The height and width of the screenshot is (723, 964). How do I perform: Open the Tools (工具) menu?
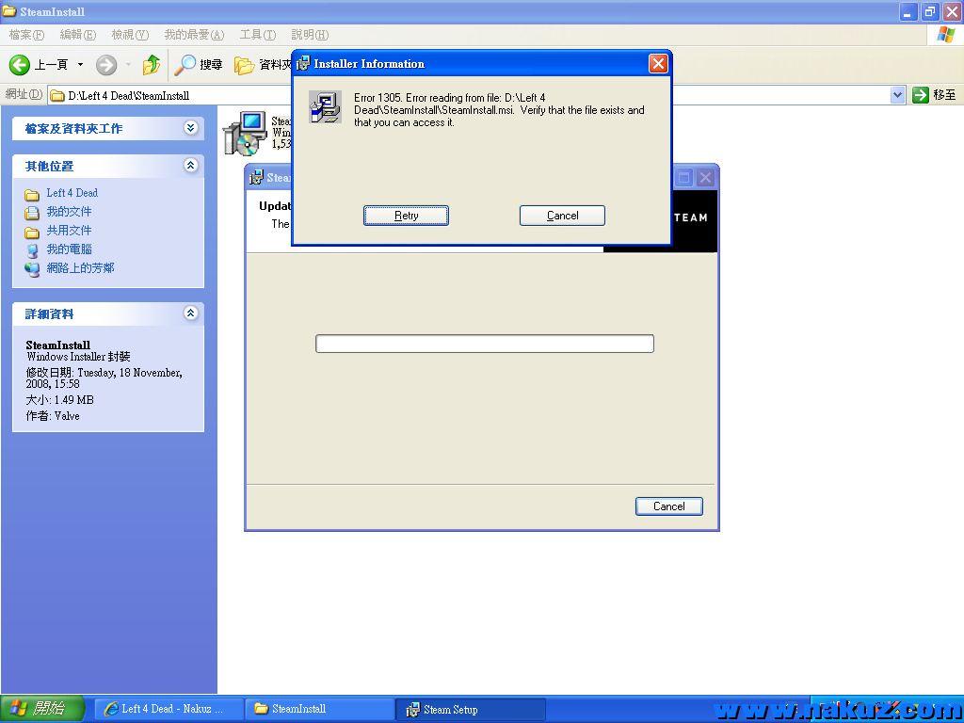pos(257,35)
